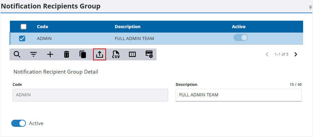This screenshot has height=137, width=313.
Task: Select the FULL ADMIN TEAM cell
Action: (134, 39)
